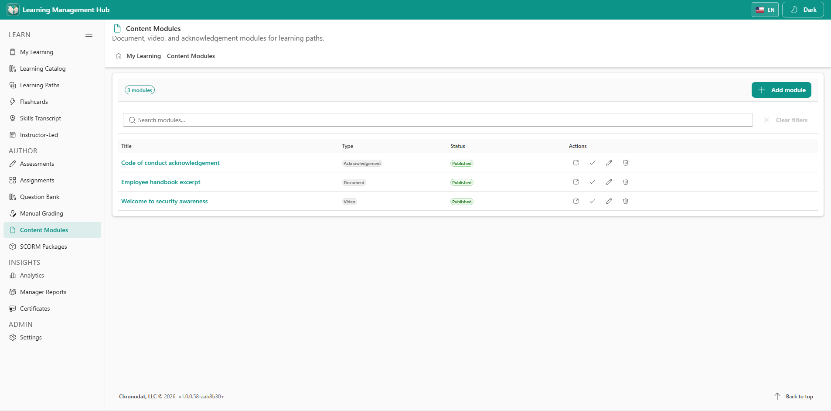Viewport: 831px width, 411px height.
Task: Click open icon for Welcome to security awareness
Action: click(576, 201)
